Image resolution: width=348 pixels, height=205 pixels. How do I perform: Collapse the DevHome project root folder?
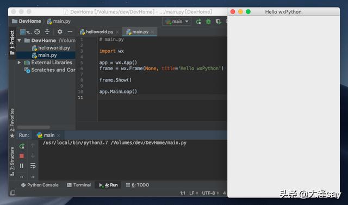point(20,41)
